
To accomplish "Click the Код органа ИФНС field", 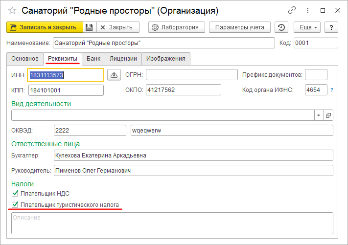I will tap(316, 90).
